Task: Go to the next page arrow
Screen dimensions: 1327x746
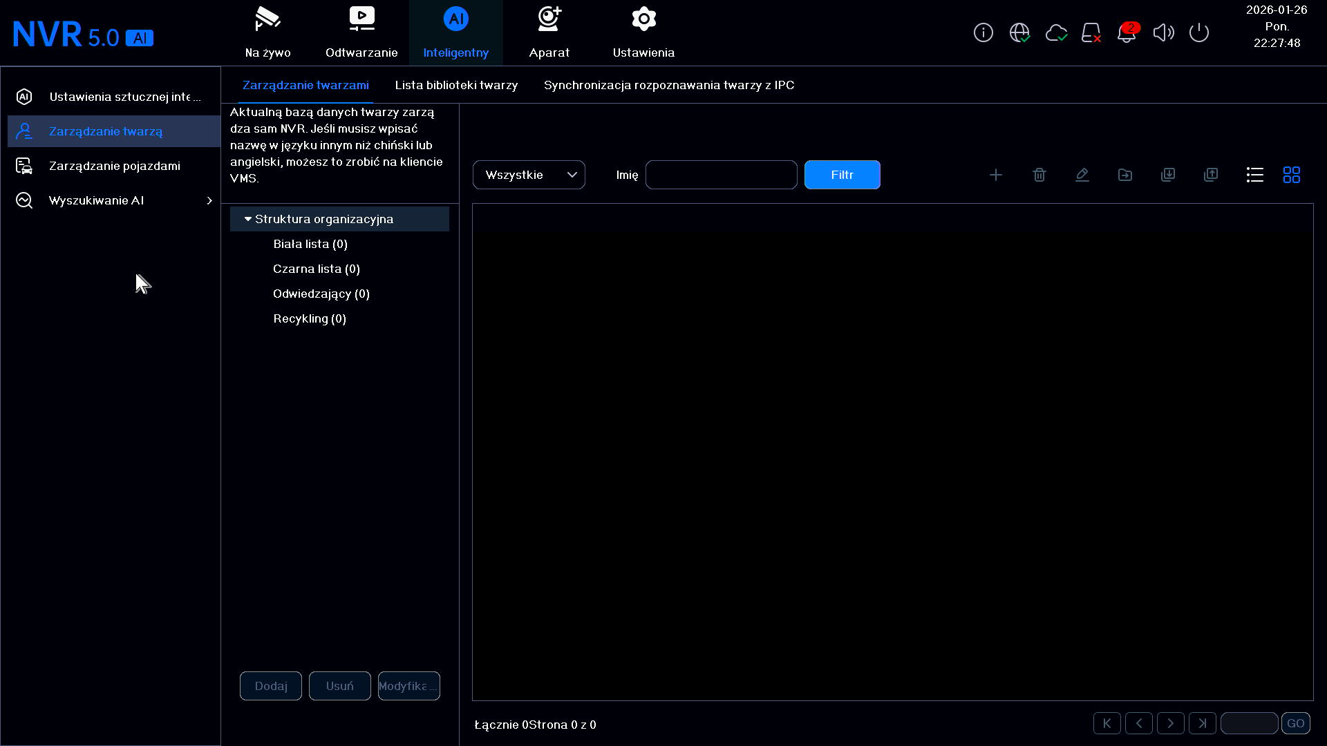Action: [x=1171, y=723]
